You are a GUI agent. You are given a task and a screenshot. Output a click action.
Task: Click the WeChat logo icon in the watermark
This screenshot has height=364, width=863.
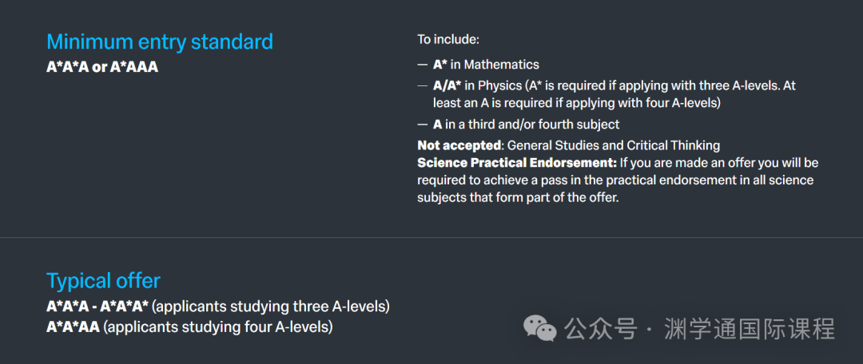tap(540, 328)
